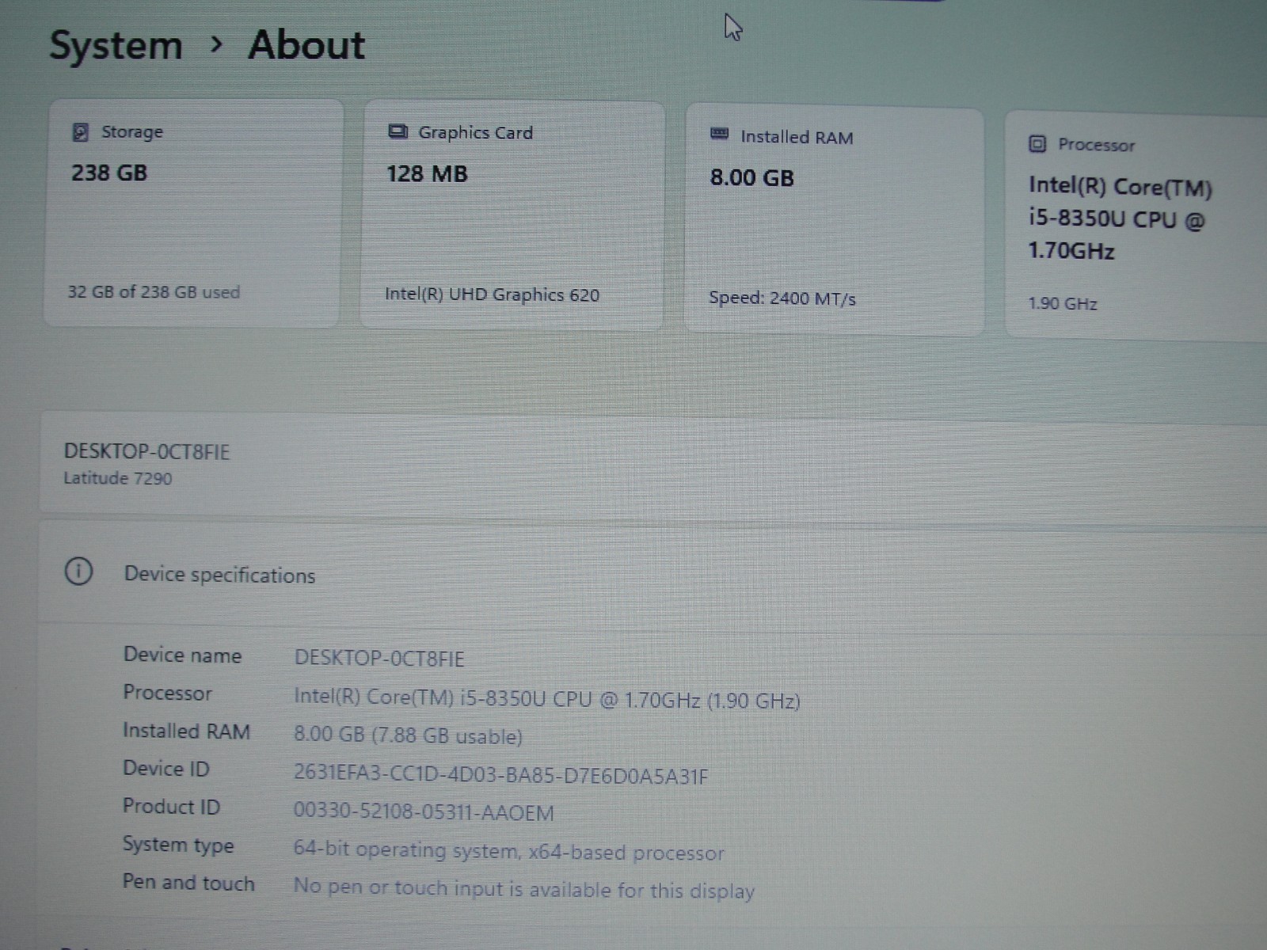This screenshot has width=1267, height=950.
Task: Click the Product ID value 00330-52108-05311-AAOEM
Action: tap(424, 812)
